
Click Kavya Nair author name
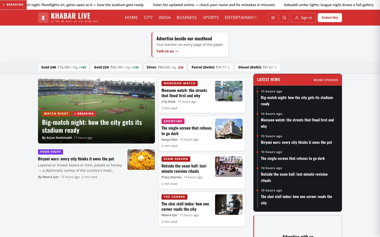[x=170, y=139]
